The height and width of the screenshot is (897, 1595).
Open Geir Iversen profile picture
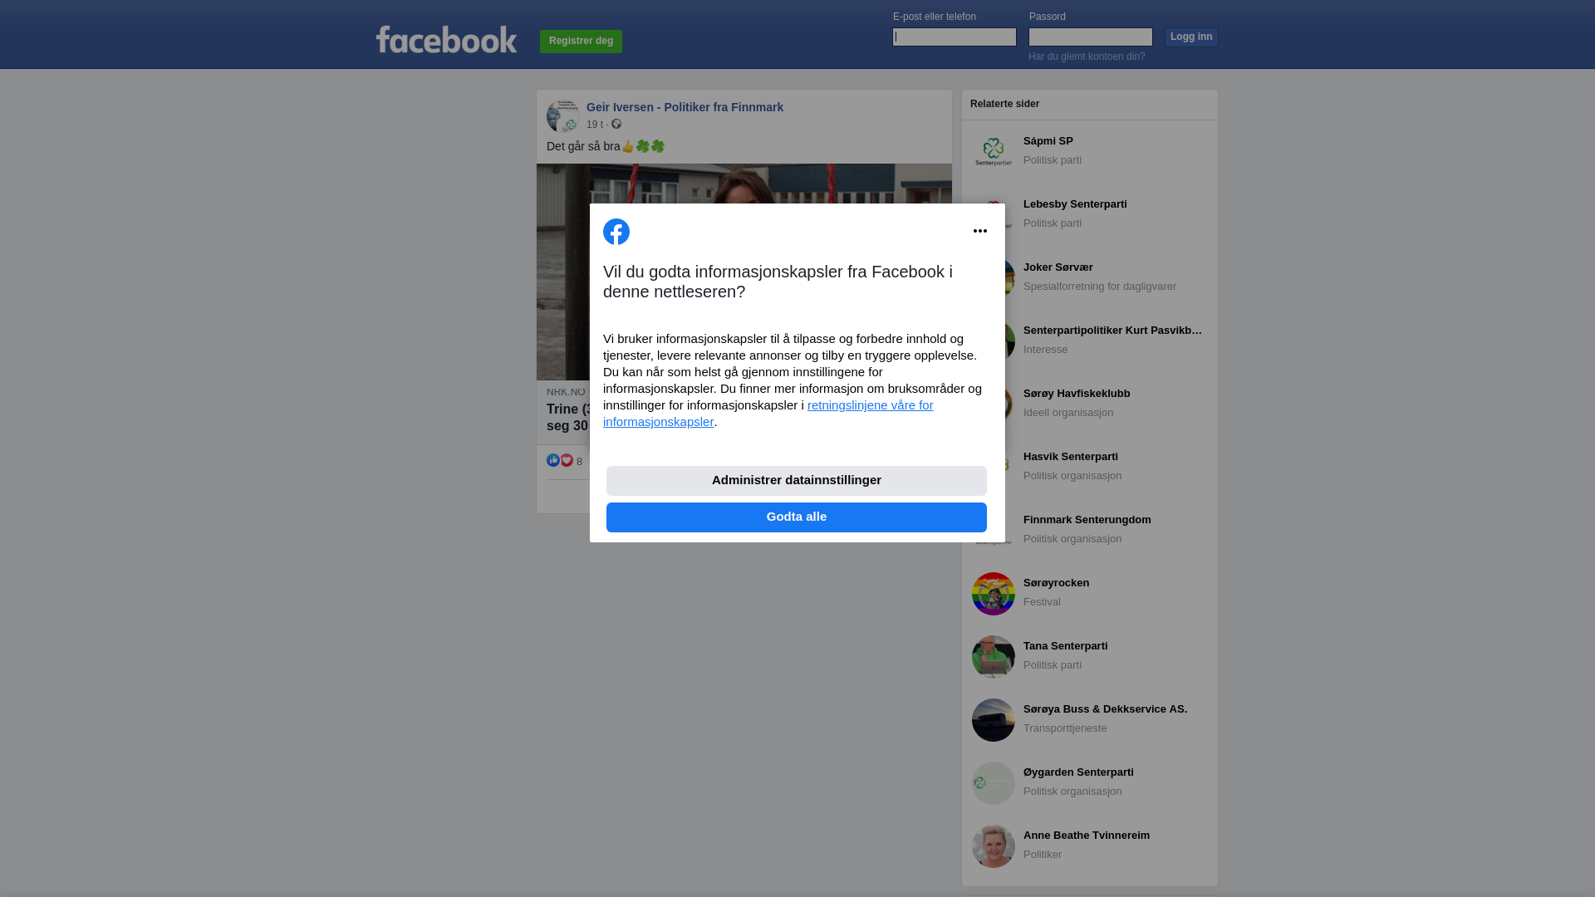coord(563,116)
